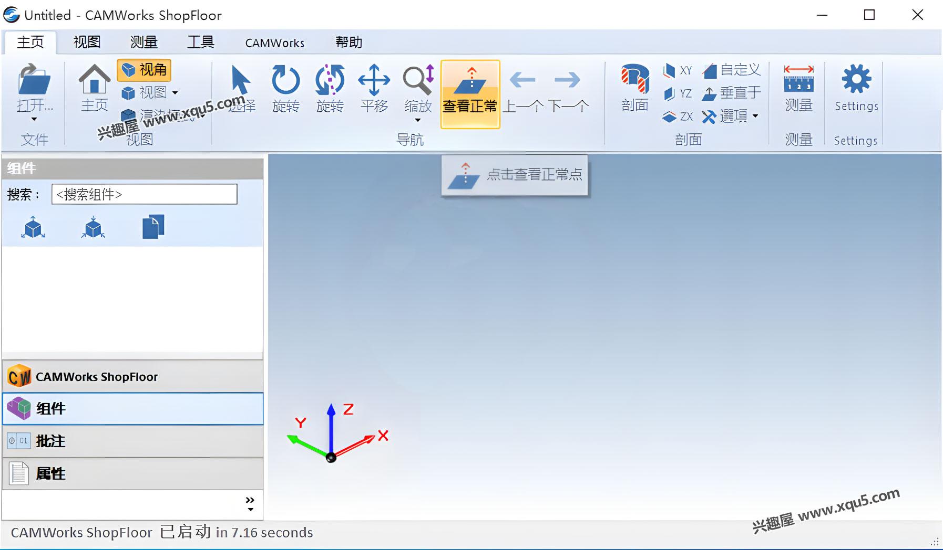The width and height of the screenshot is (943, 550).
Task: Choose 自定义 custom section plane
Action: (731, 70)
